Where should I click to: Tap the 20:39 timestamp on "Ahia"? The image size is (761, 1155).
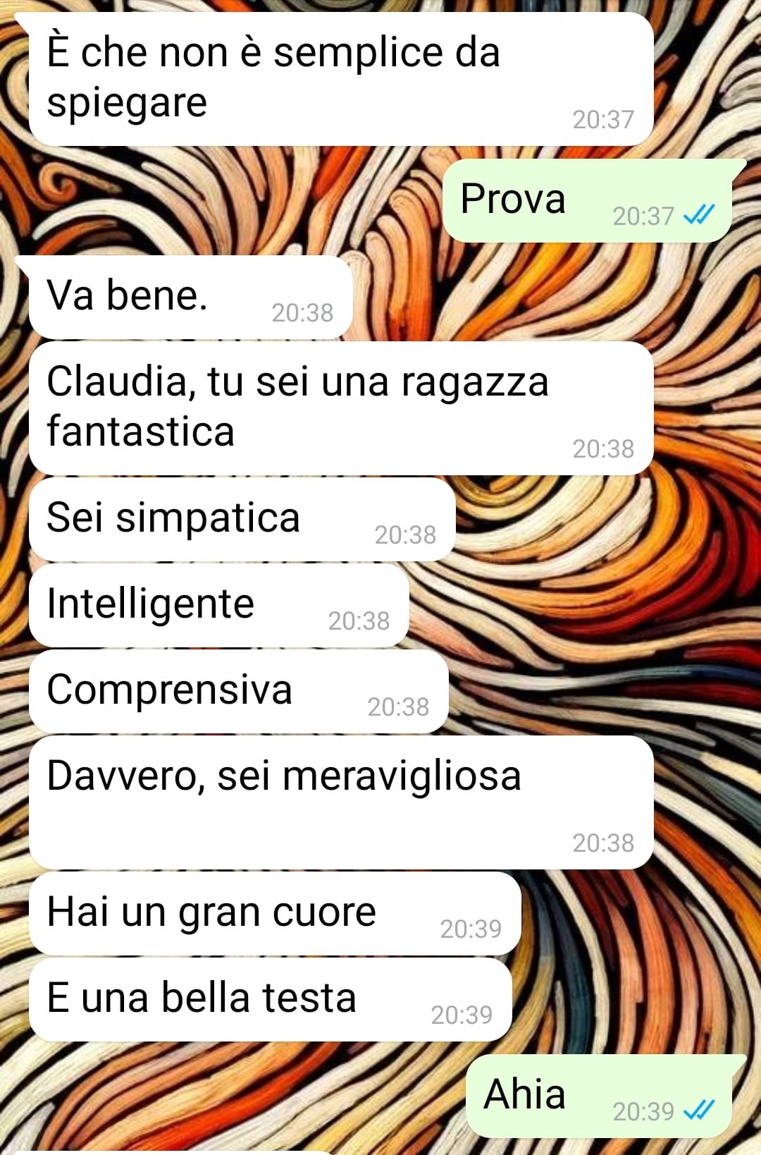643,1111
